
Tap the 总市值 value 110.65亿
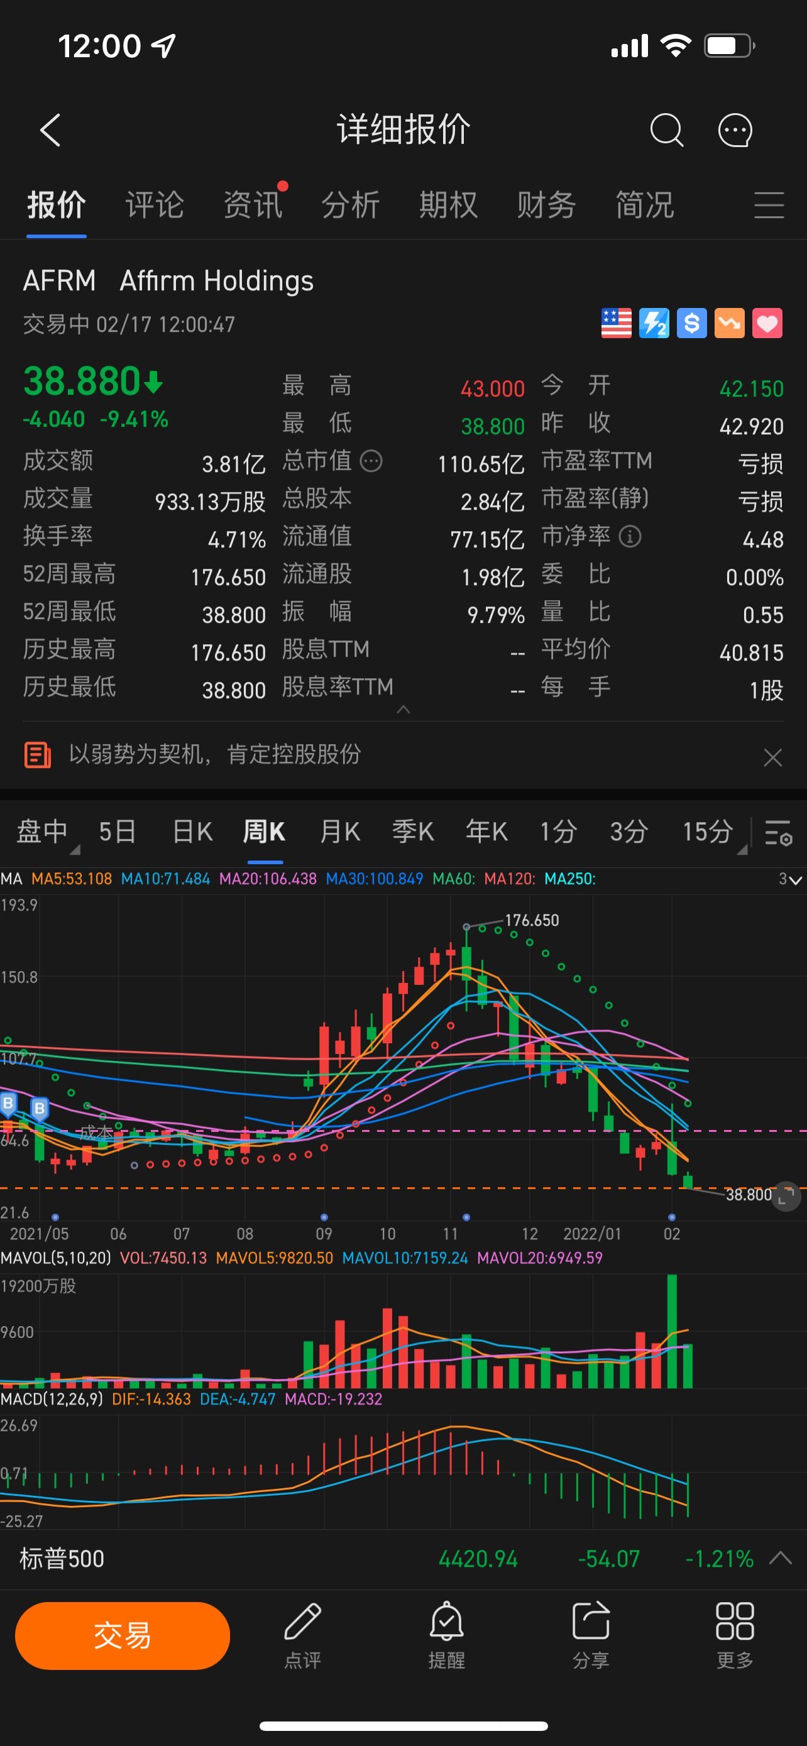click(481, 464)
